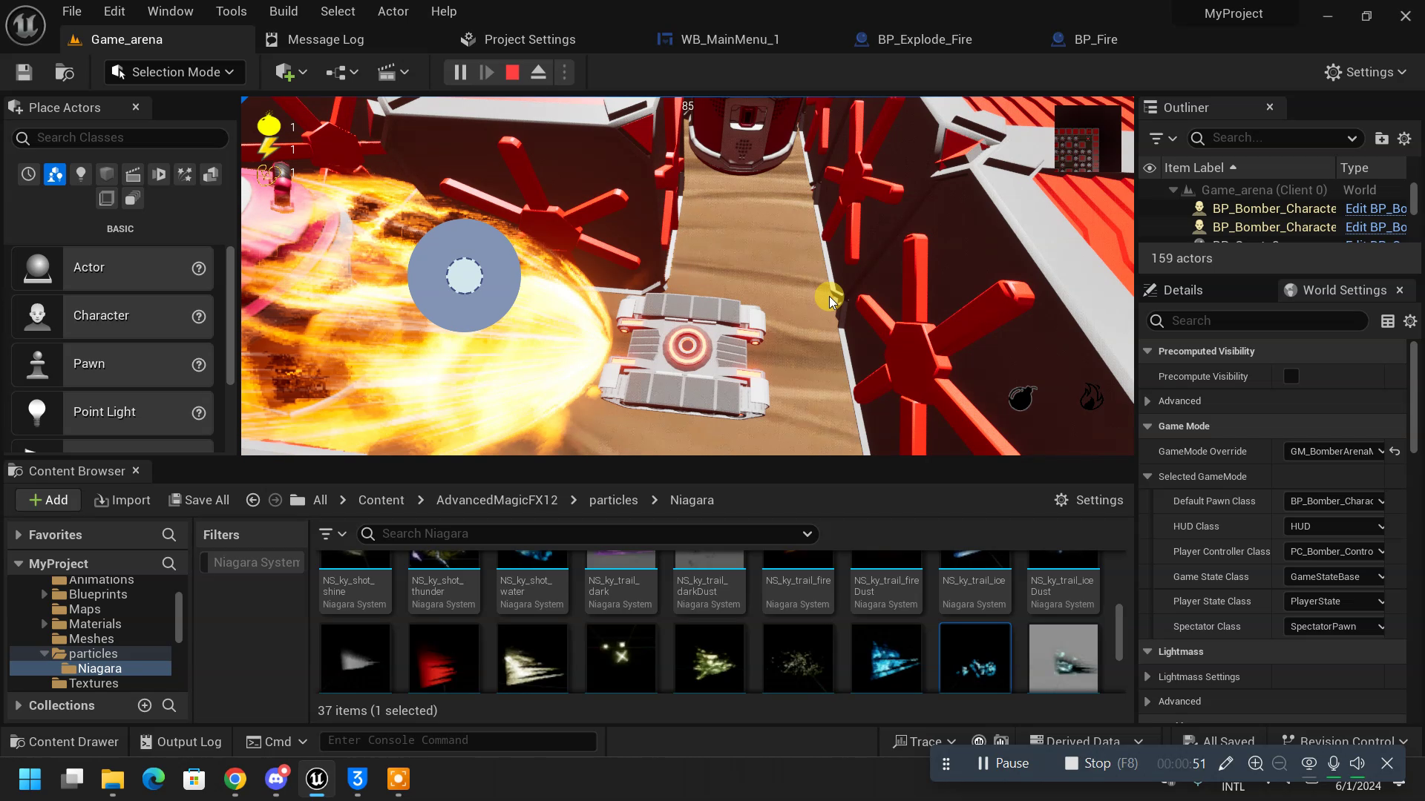Click Import in Content Browser
This screenshot has width=1425, height=801.
tap(122, 500)
